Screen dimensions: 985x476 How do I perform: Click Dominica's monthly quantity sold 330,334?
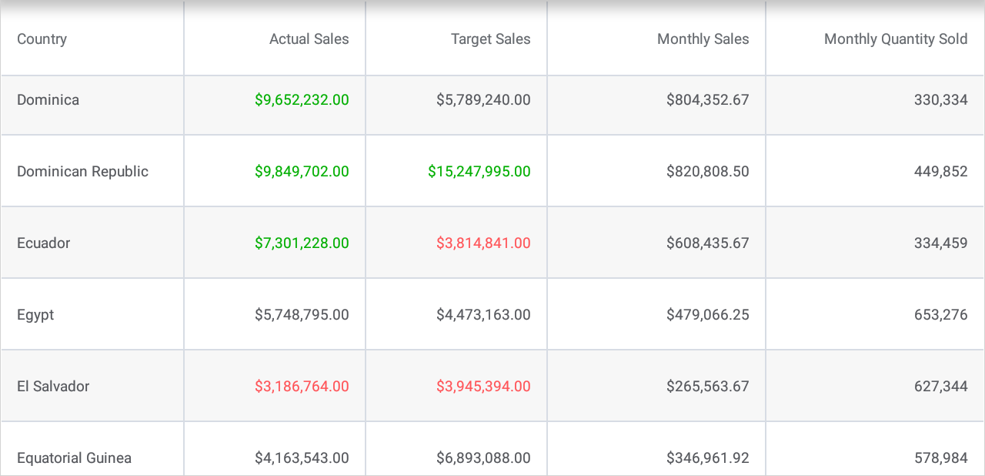pos(940,100)
